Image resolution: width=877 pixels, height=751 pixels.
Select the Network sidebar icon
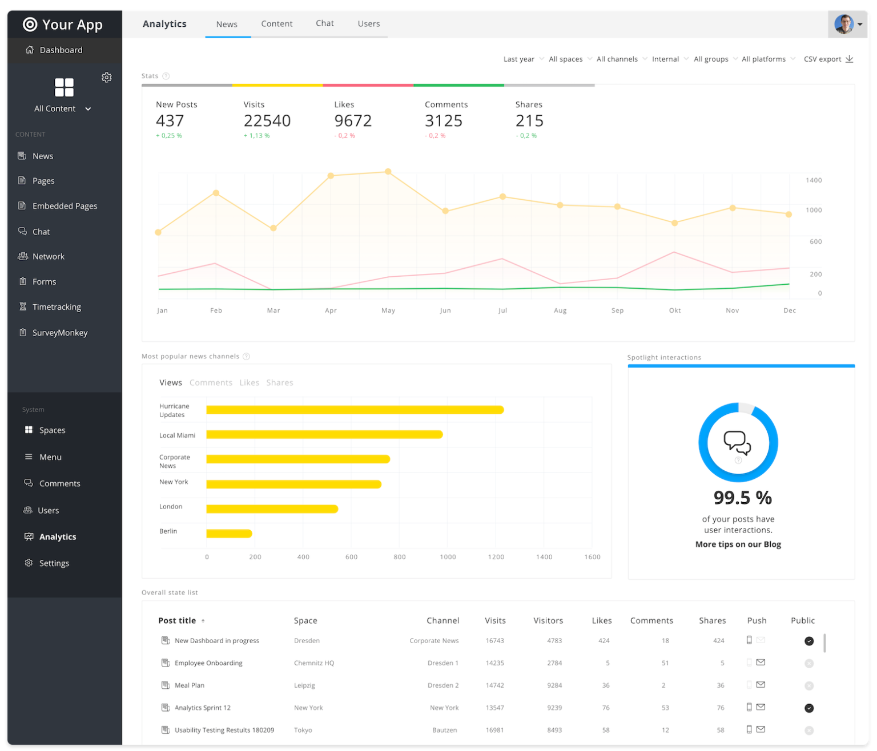23,256
